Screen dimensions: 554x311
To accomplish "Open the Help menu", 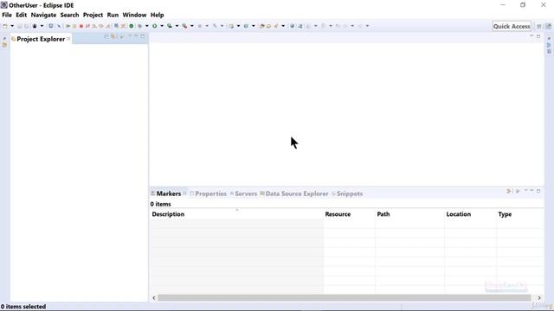I will pyautogui.click(x=158, y=15).
